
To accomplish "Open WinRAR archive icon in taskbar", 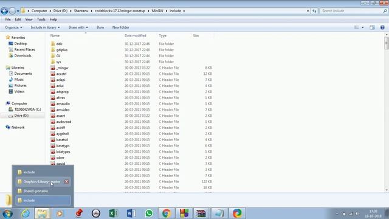I will pos(201,214).
